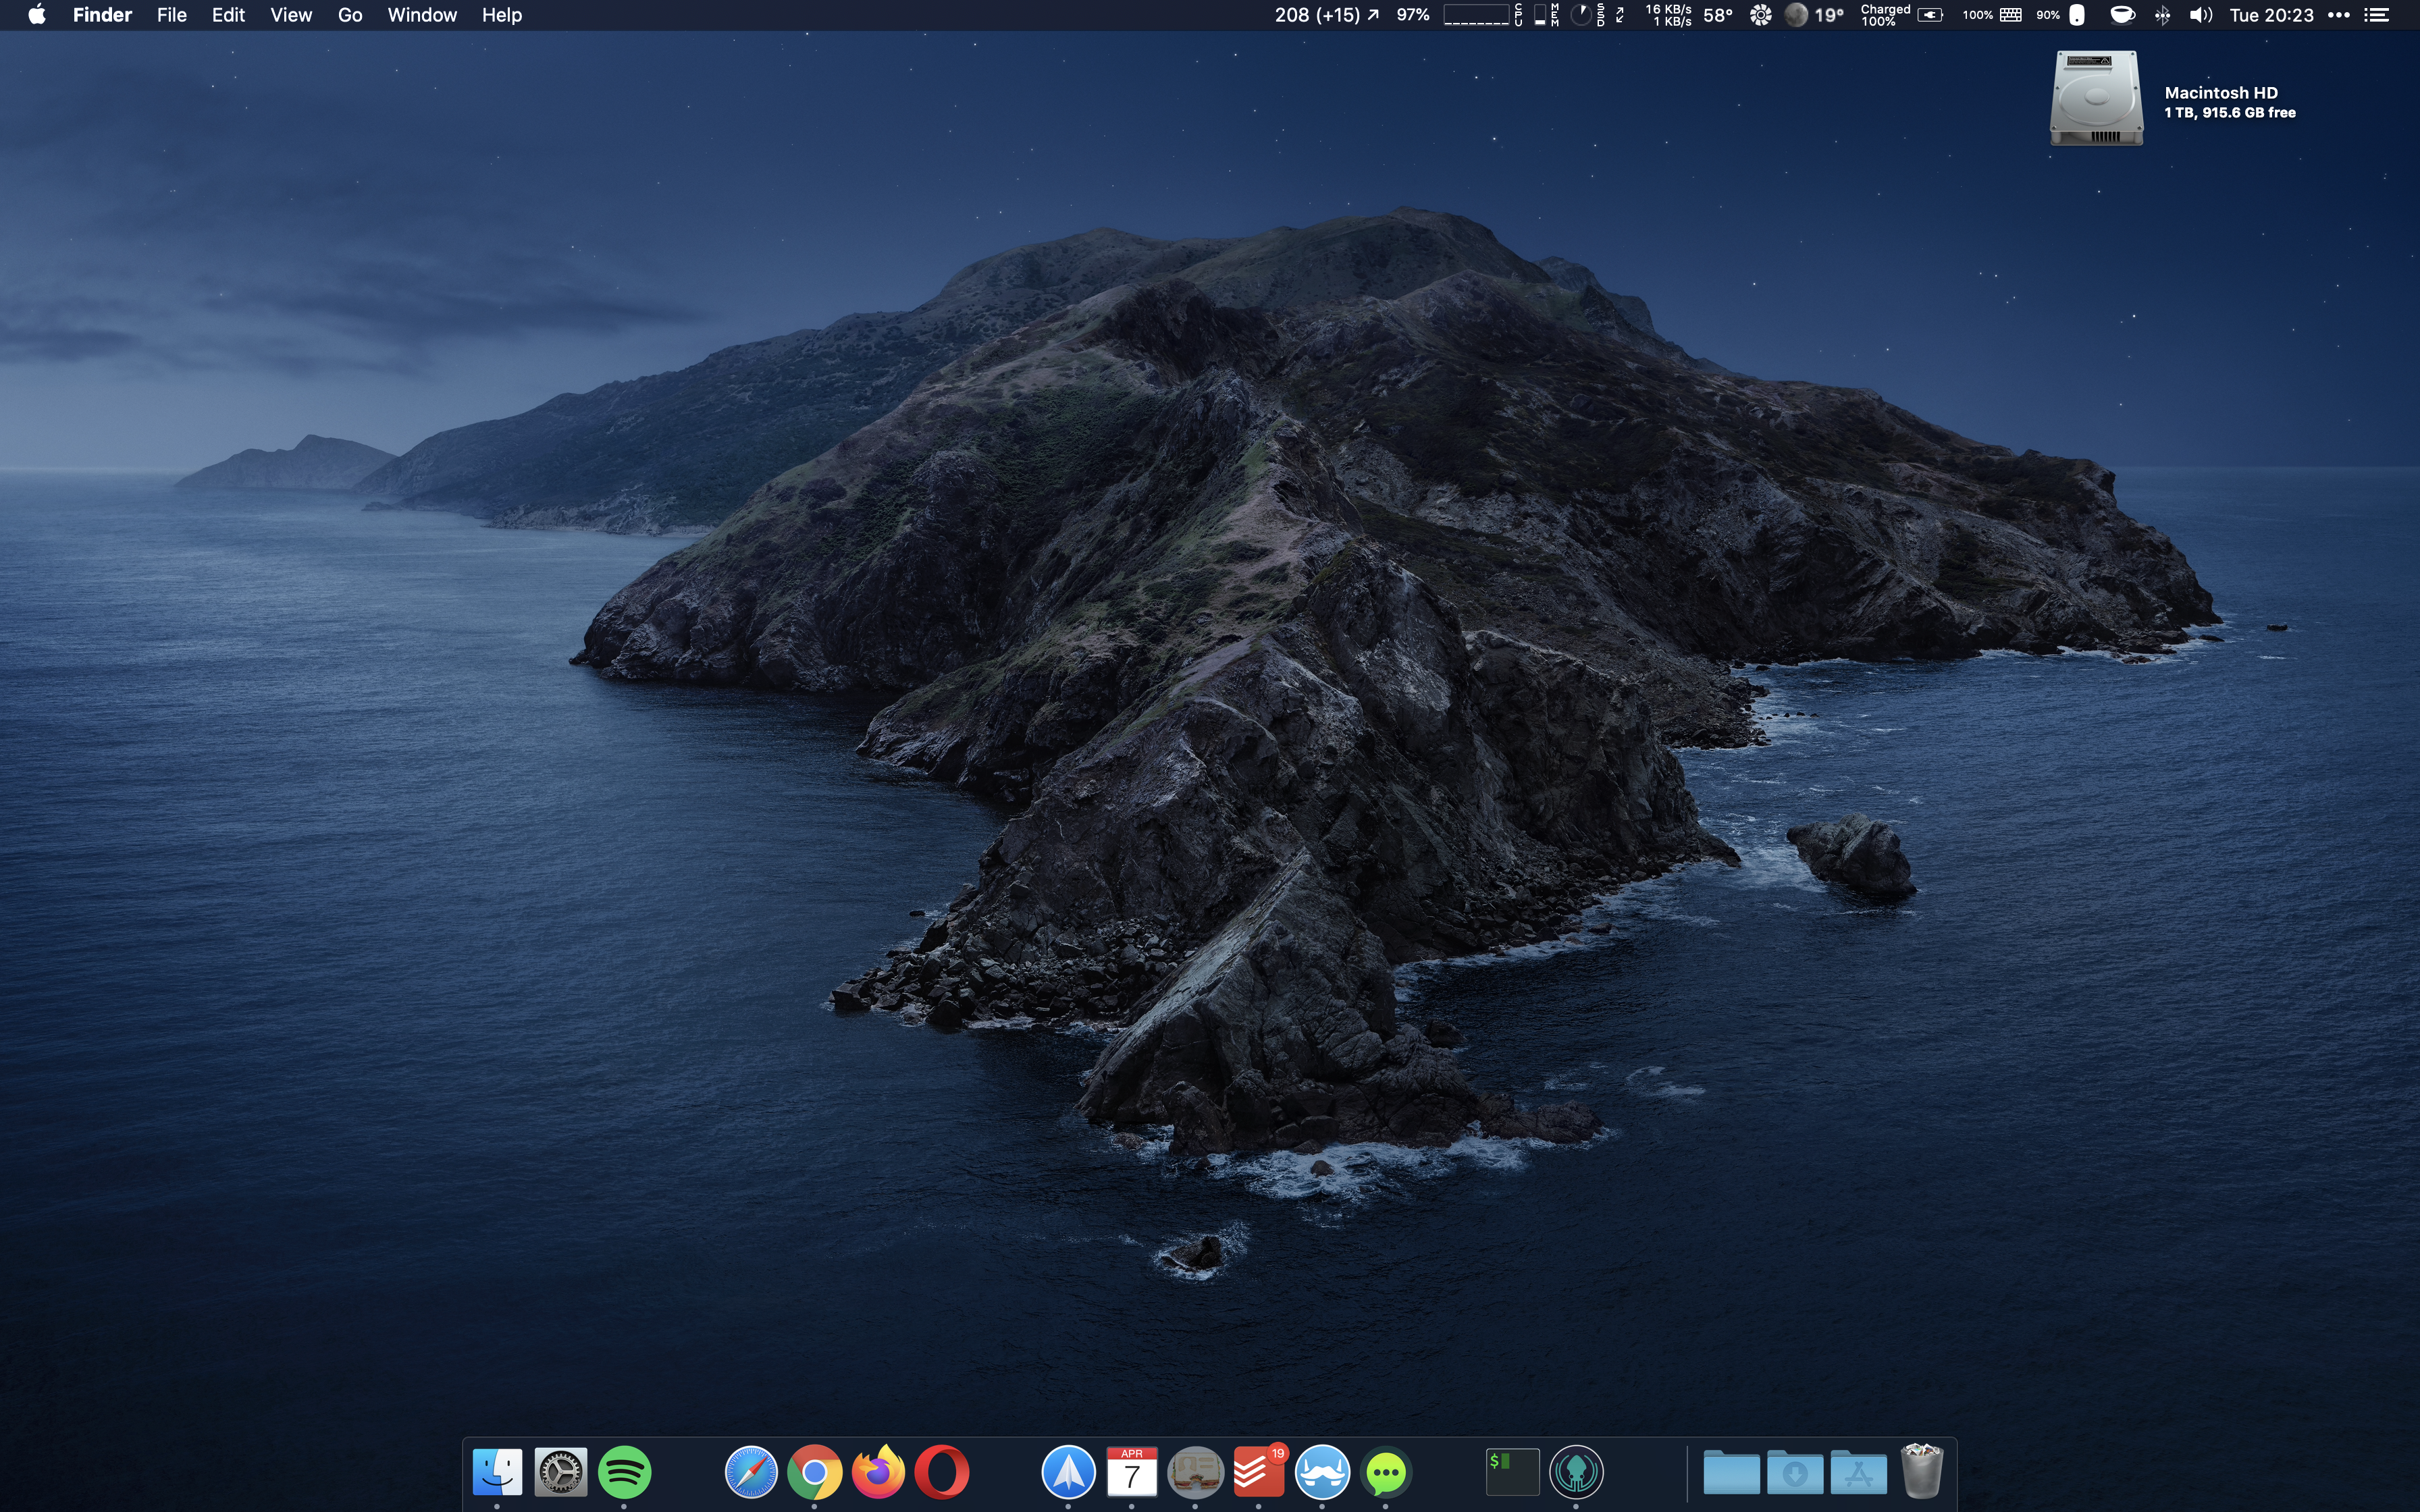This screenshot has height=1512, width=2420.
Task: Select the Macintosh HD drive icon
Action: click(x=2096, y=98)
